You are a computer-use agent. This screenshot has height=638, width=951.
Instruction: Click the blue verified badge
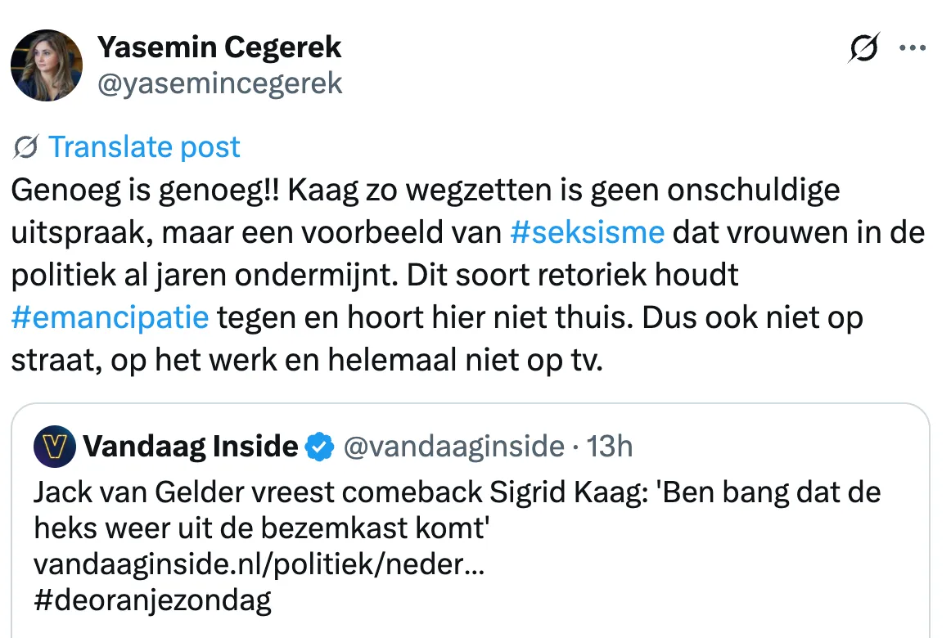(319, 447)
